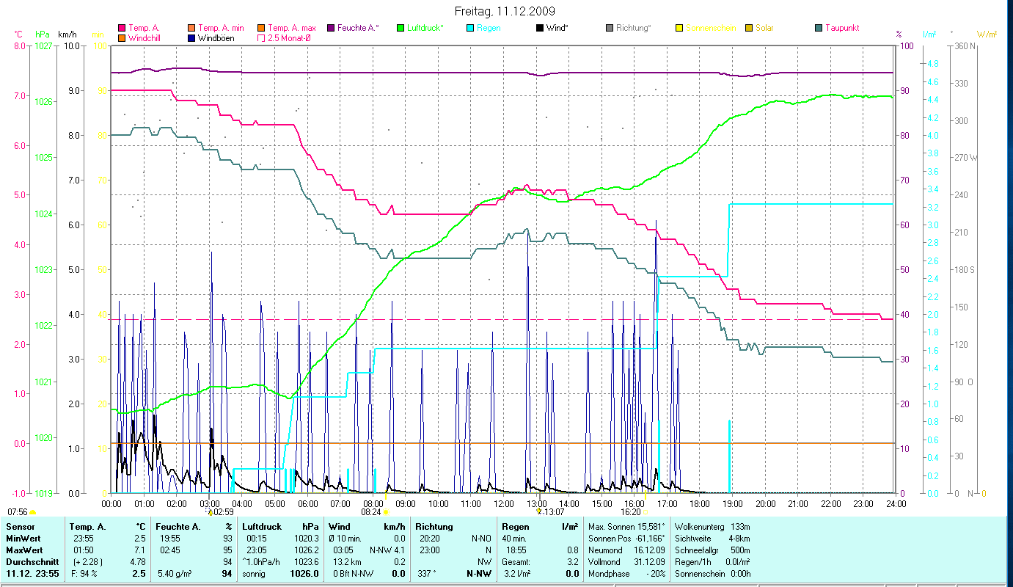Click the Temp. A. min legend label
Image resolution: width=1013 pixels, height=587 pixels.
[221, 28]
